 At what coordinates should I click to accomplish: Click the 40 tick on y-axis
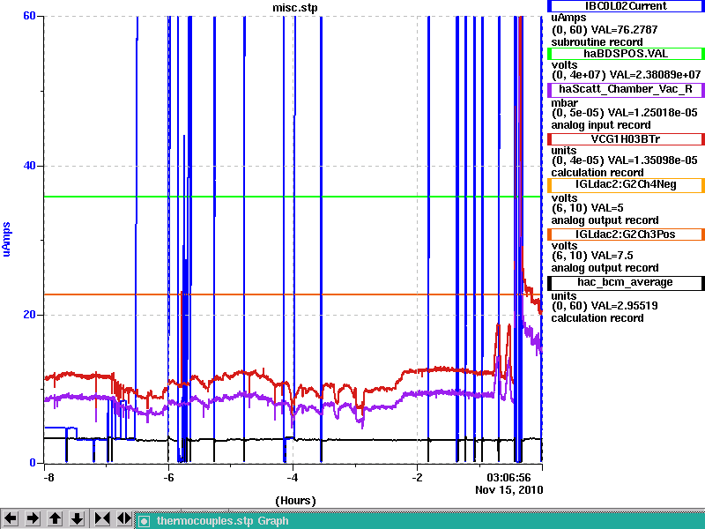click(x=29, y=166)
